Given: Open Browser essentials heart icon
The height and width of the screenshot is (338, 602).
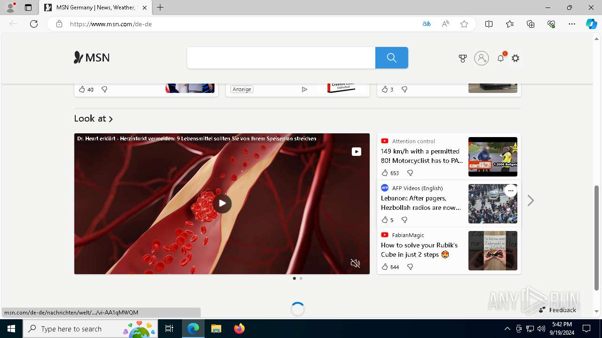Looking at the screenshot, I should 551,24.
